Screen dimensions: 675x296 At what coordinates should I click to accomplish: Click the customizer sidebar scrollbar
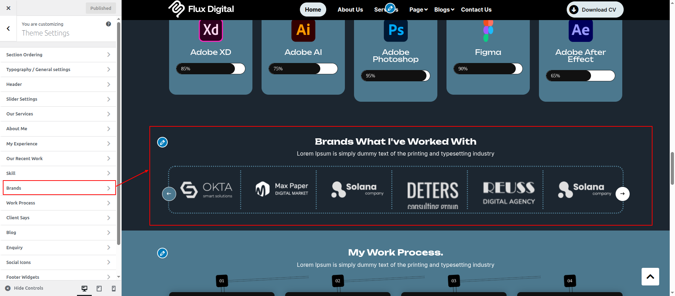118,134
